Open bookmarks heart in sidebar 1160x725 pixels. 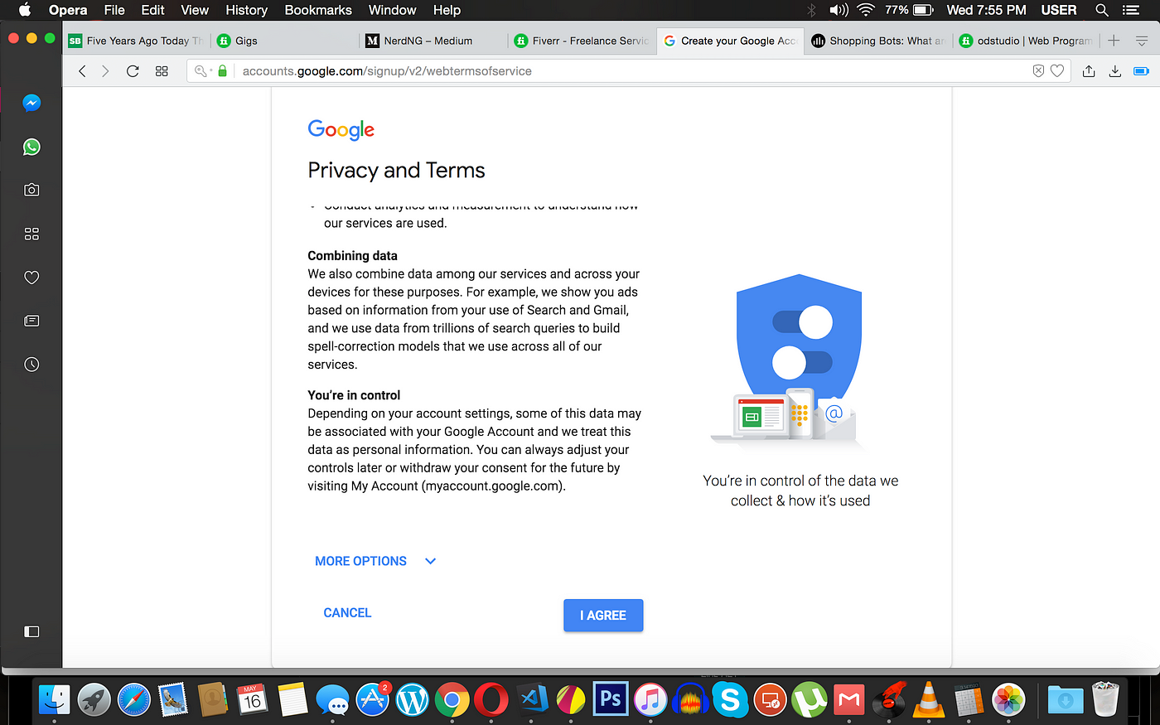pyautogui.click(x=31, y=278)
